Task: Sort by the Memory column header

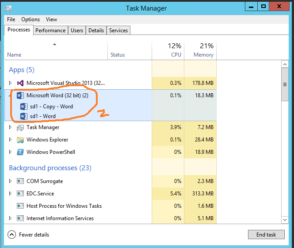Action: click(200, 50)
